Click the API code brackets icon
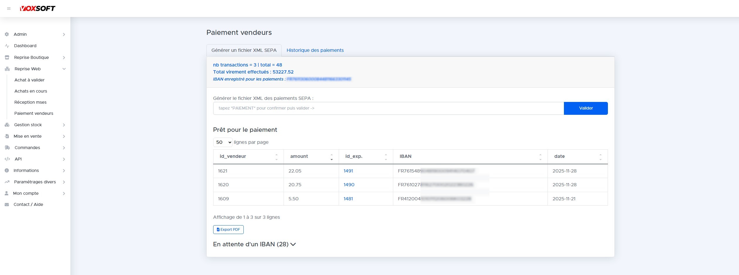Image resolution: width=739 pixels, height=275 pixels. pos(6,159)
